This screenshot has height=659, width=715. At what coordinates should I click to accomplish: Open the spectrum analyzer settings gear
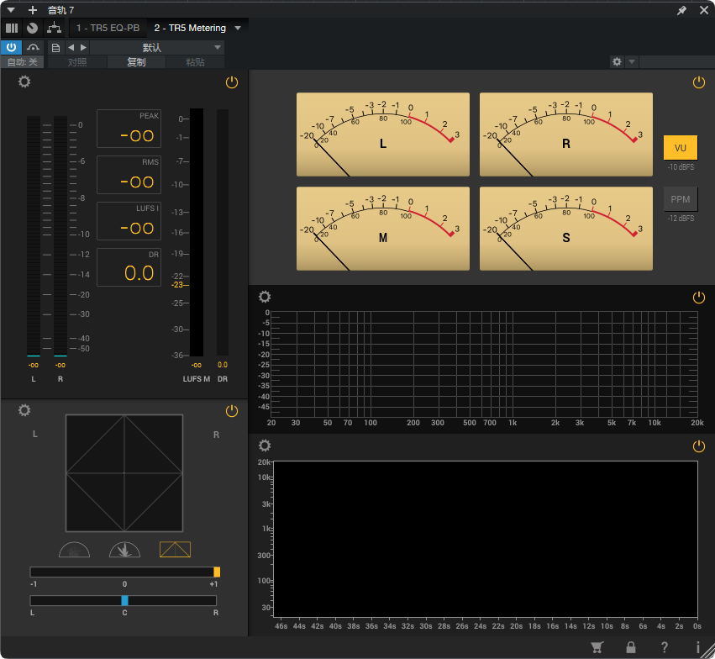click(x=265, y=297)
